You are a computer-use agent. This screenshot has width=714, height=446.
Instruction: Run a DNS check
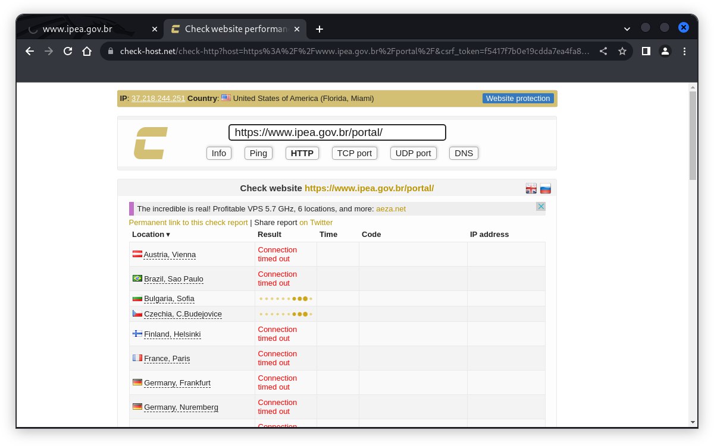[464, 153]
